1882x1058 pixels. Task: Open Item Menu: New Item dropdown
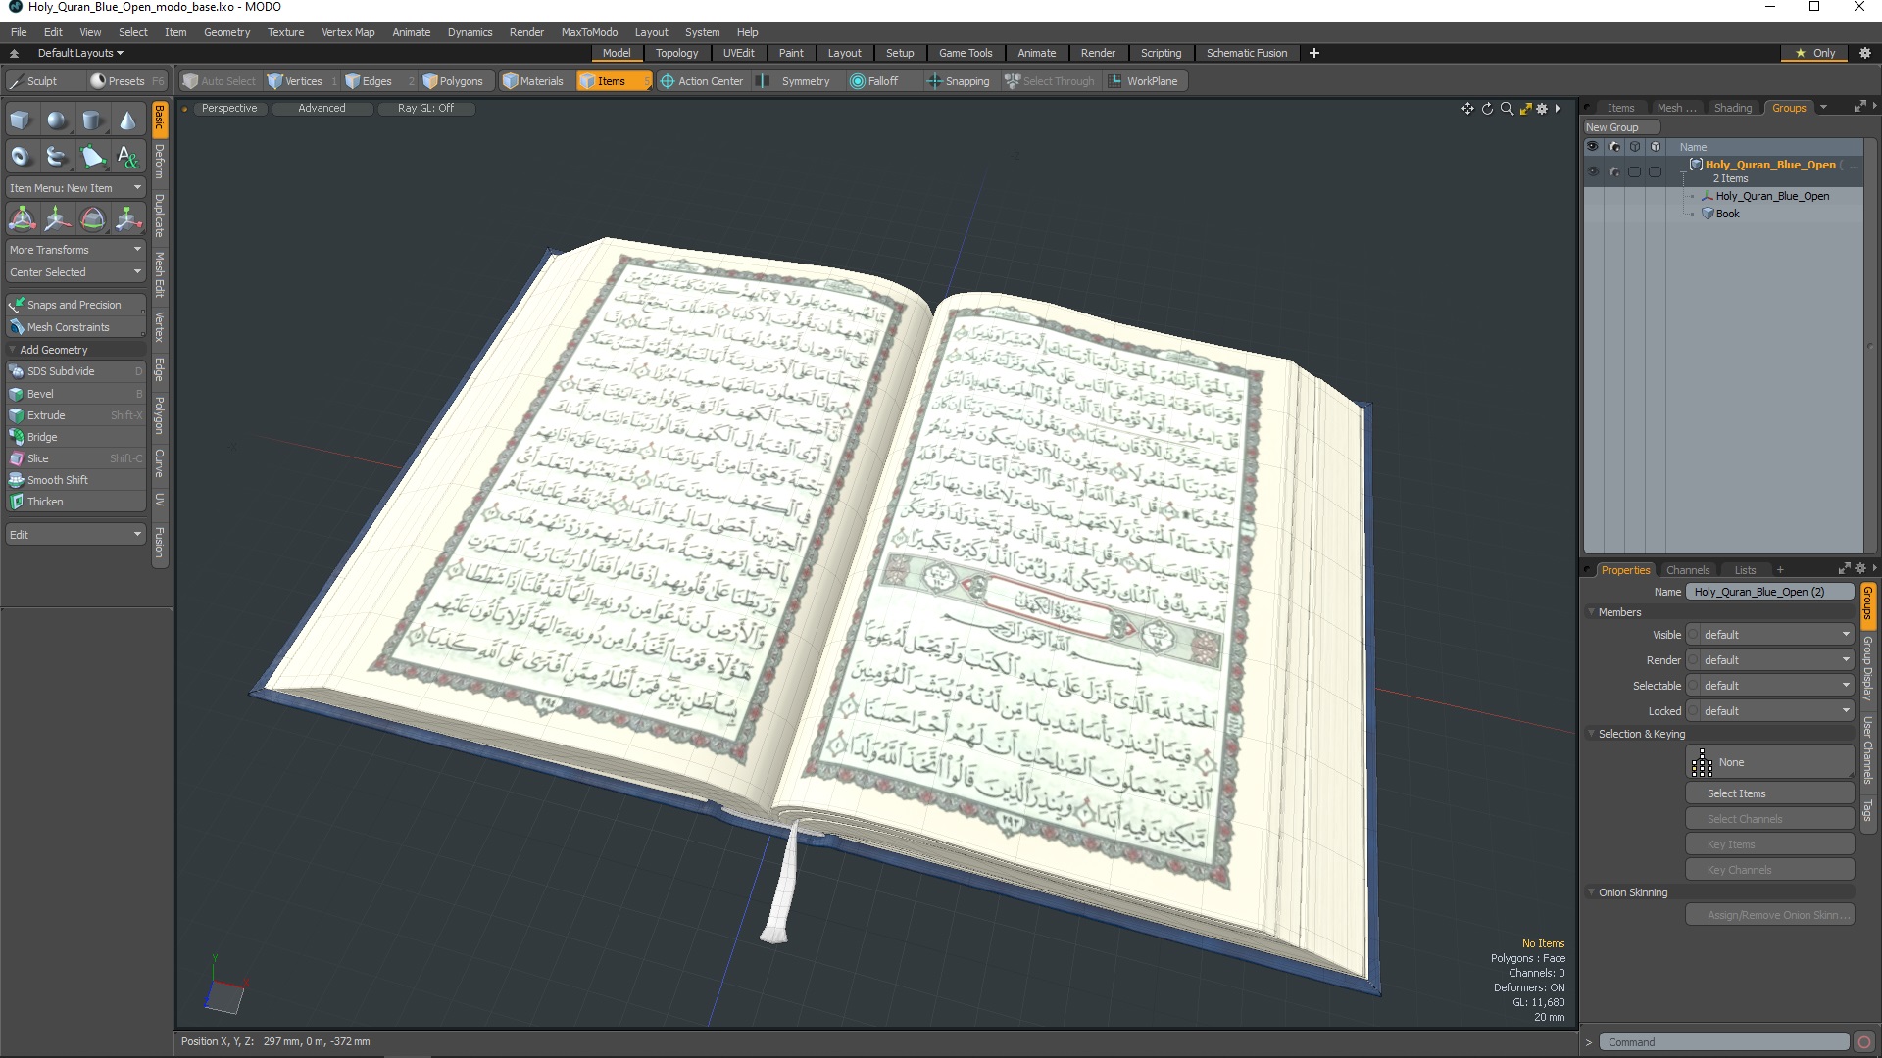click(x=75, y=188)
